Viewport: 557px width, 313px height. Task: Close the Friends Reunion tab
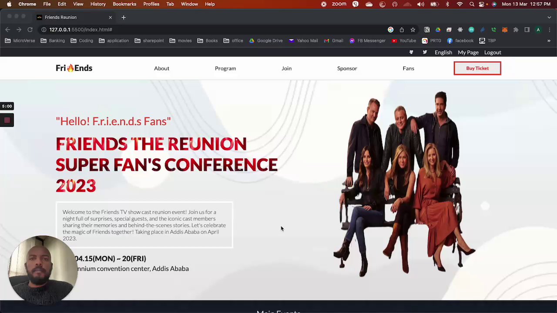110,17
